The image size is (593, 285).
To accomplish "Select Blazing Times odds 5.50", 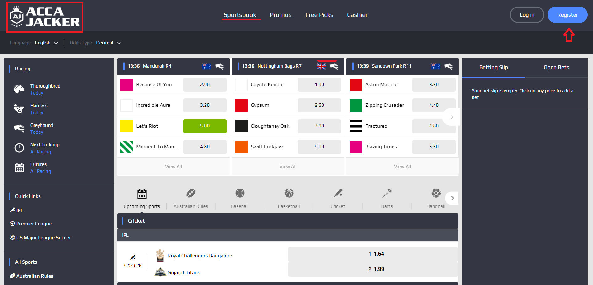I will pos(434,147).
